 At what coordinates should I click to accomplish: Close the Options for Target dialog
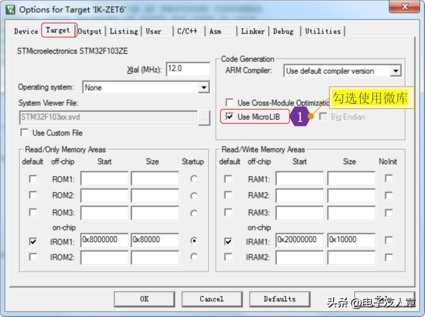(405, 6)
